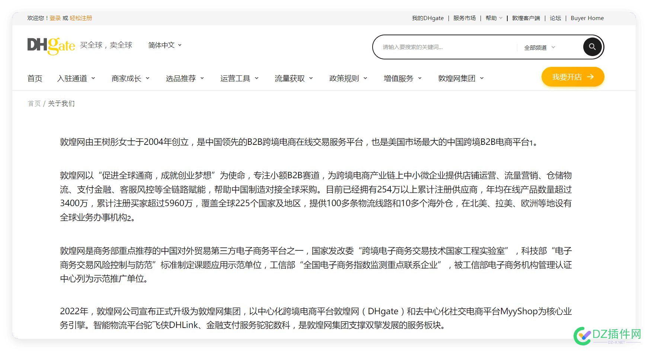
Task: Open the 简体中文 language dropdown
Action: tap(165, 45)
